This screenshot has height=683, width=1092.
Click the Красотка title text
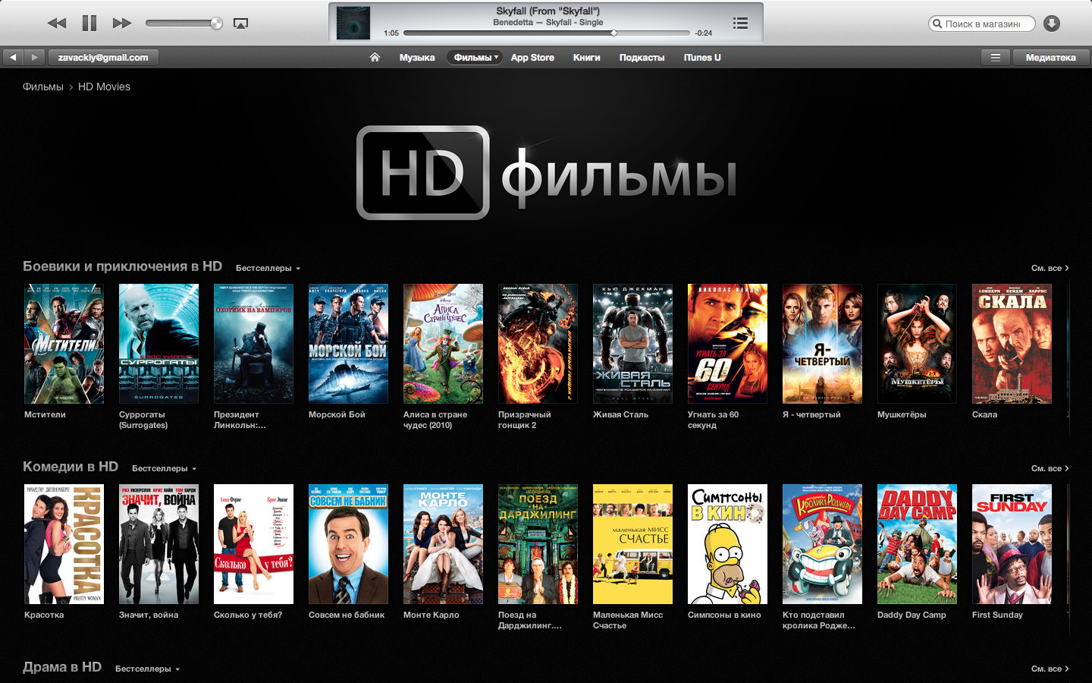tap(44, 615)
